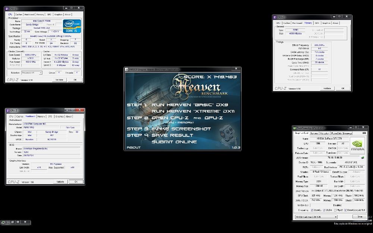Image resolution: width=373 pixels, height=233 pixels.
Task: Open SPD tab in CPU-Z CPU window
Action: 49,15
